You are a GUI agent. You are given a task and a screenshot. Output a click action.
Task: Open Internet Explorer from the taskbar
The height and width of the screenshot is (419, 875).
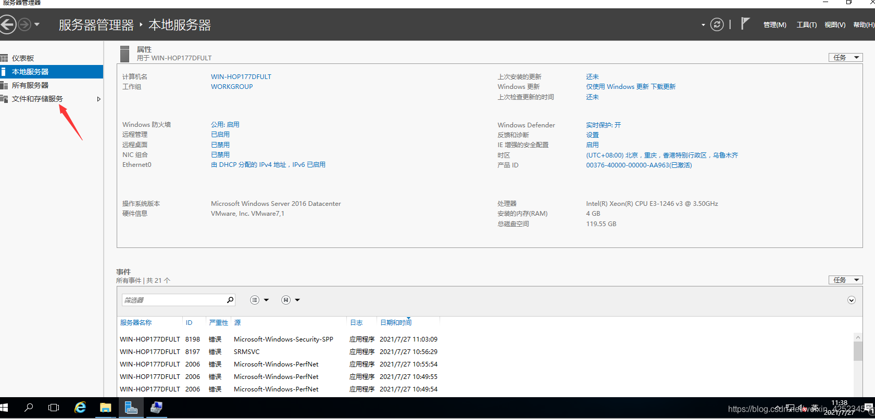(80, 408)
